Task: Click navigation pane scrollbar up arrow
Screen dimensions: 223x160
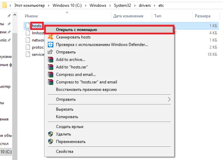Action: point(15,15)
